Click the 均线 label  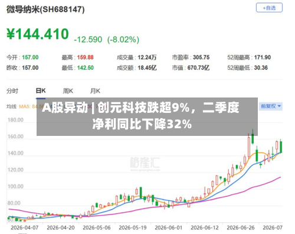click(11, 106)
